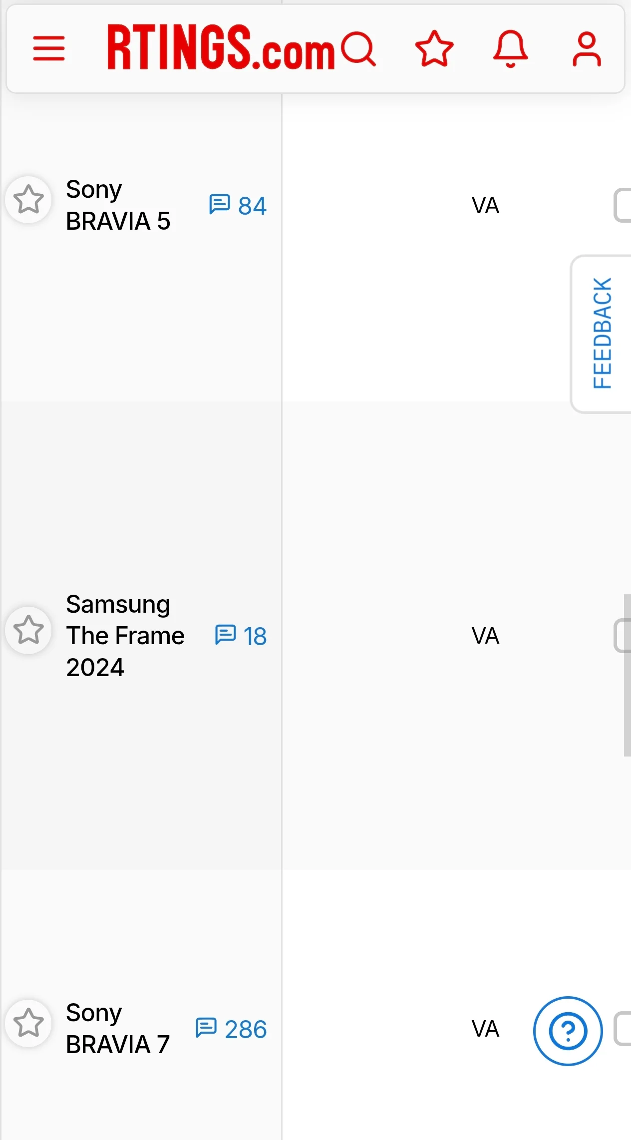Open the Samsung The Frame 2024 review
This screenshot has width=631, height=1140.
tap(125, 636)
